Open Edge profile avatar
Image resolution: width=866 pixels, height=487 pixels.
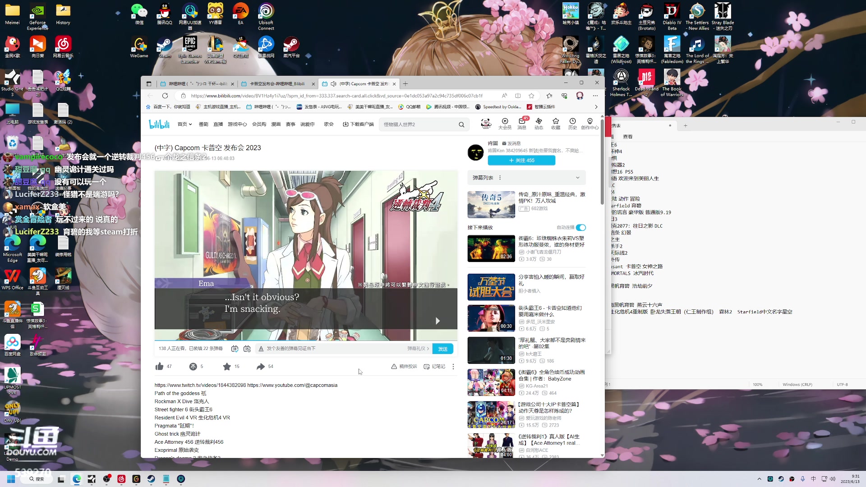[x=580, y=96]
